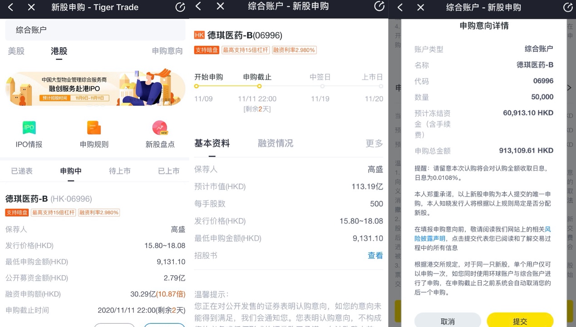The image size is (576, 327).
Task: Open the 更多 tab
Action: click(x=374, y=144)
